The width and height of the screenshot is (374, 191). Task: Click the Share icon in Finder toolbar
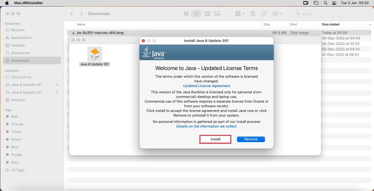click(253, 14)
